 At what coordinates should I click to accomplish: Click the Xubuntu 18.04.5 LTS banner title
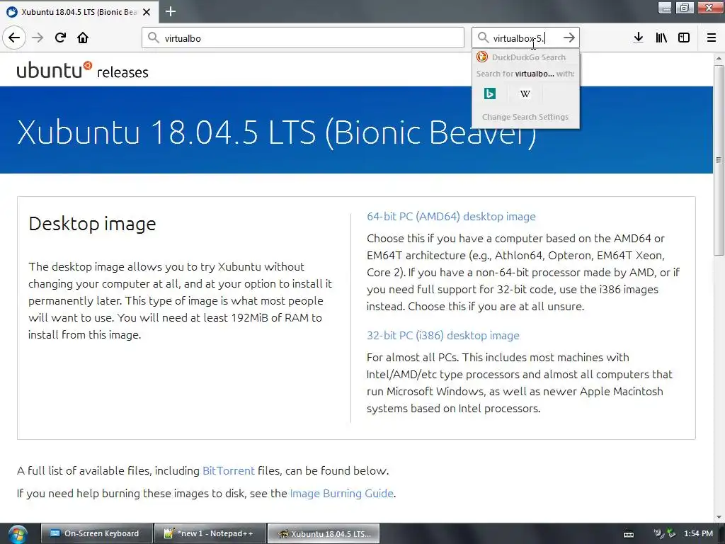[277, 132]
